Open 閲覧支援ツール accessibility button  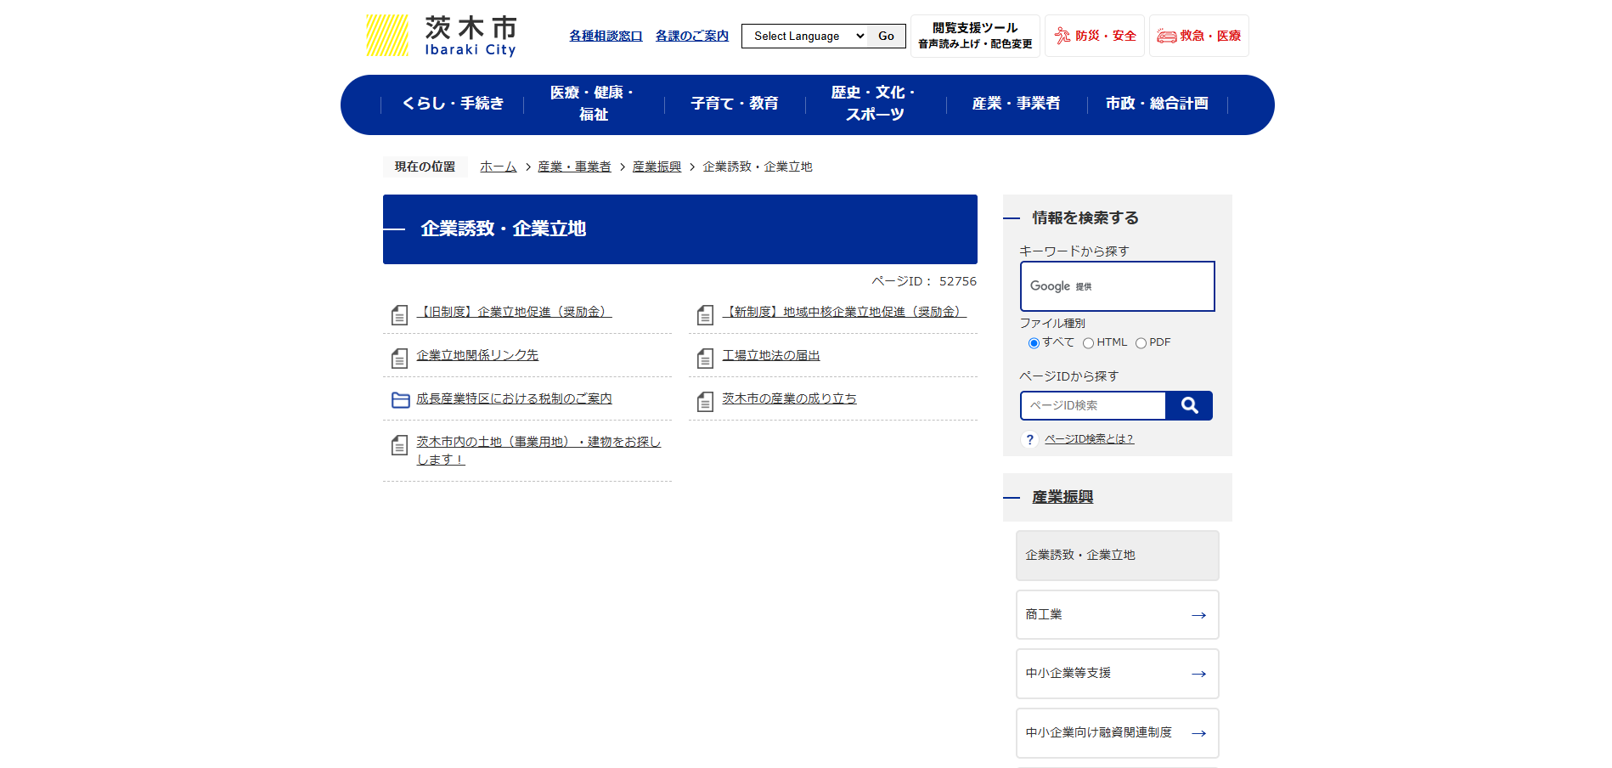[x=975, y=36]
